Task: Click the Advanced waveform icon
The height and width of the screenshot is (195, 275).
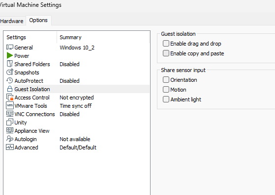Action: (10, 147)
